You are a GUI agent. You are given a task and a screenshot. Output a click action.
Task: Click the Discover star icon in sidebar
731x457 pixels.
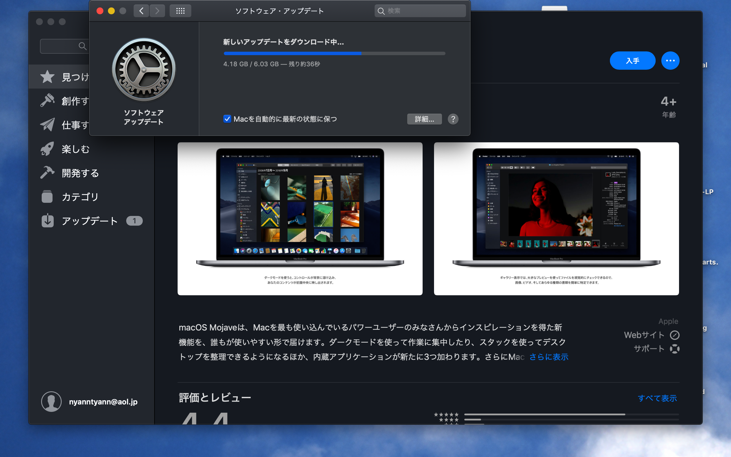(47, 77)
